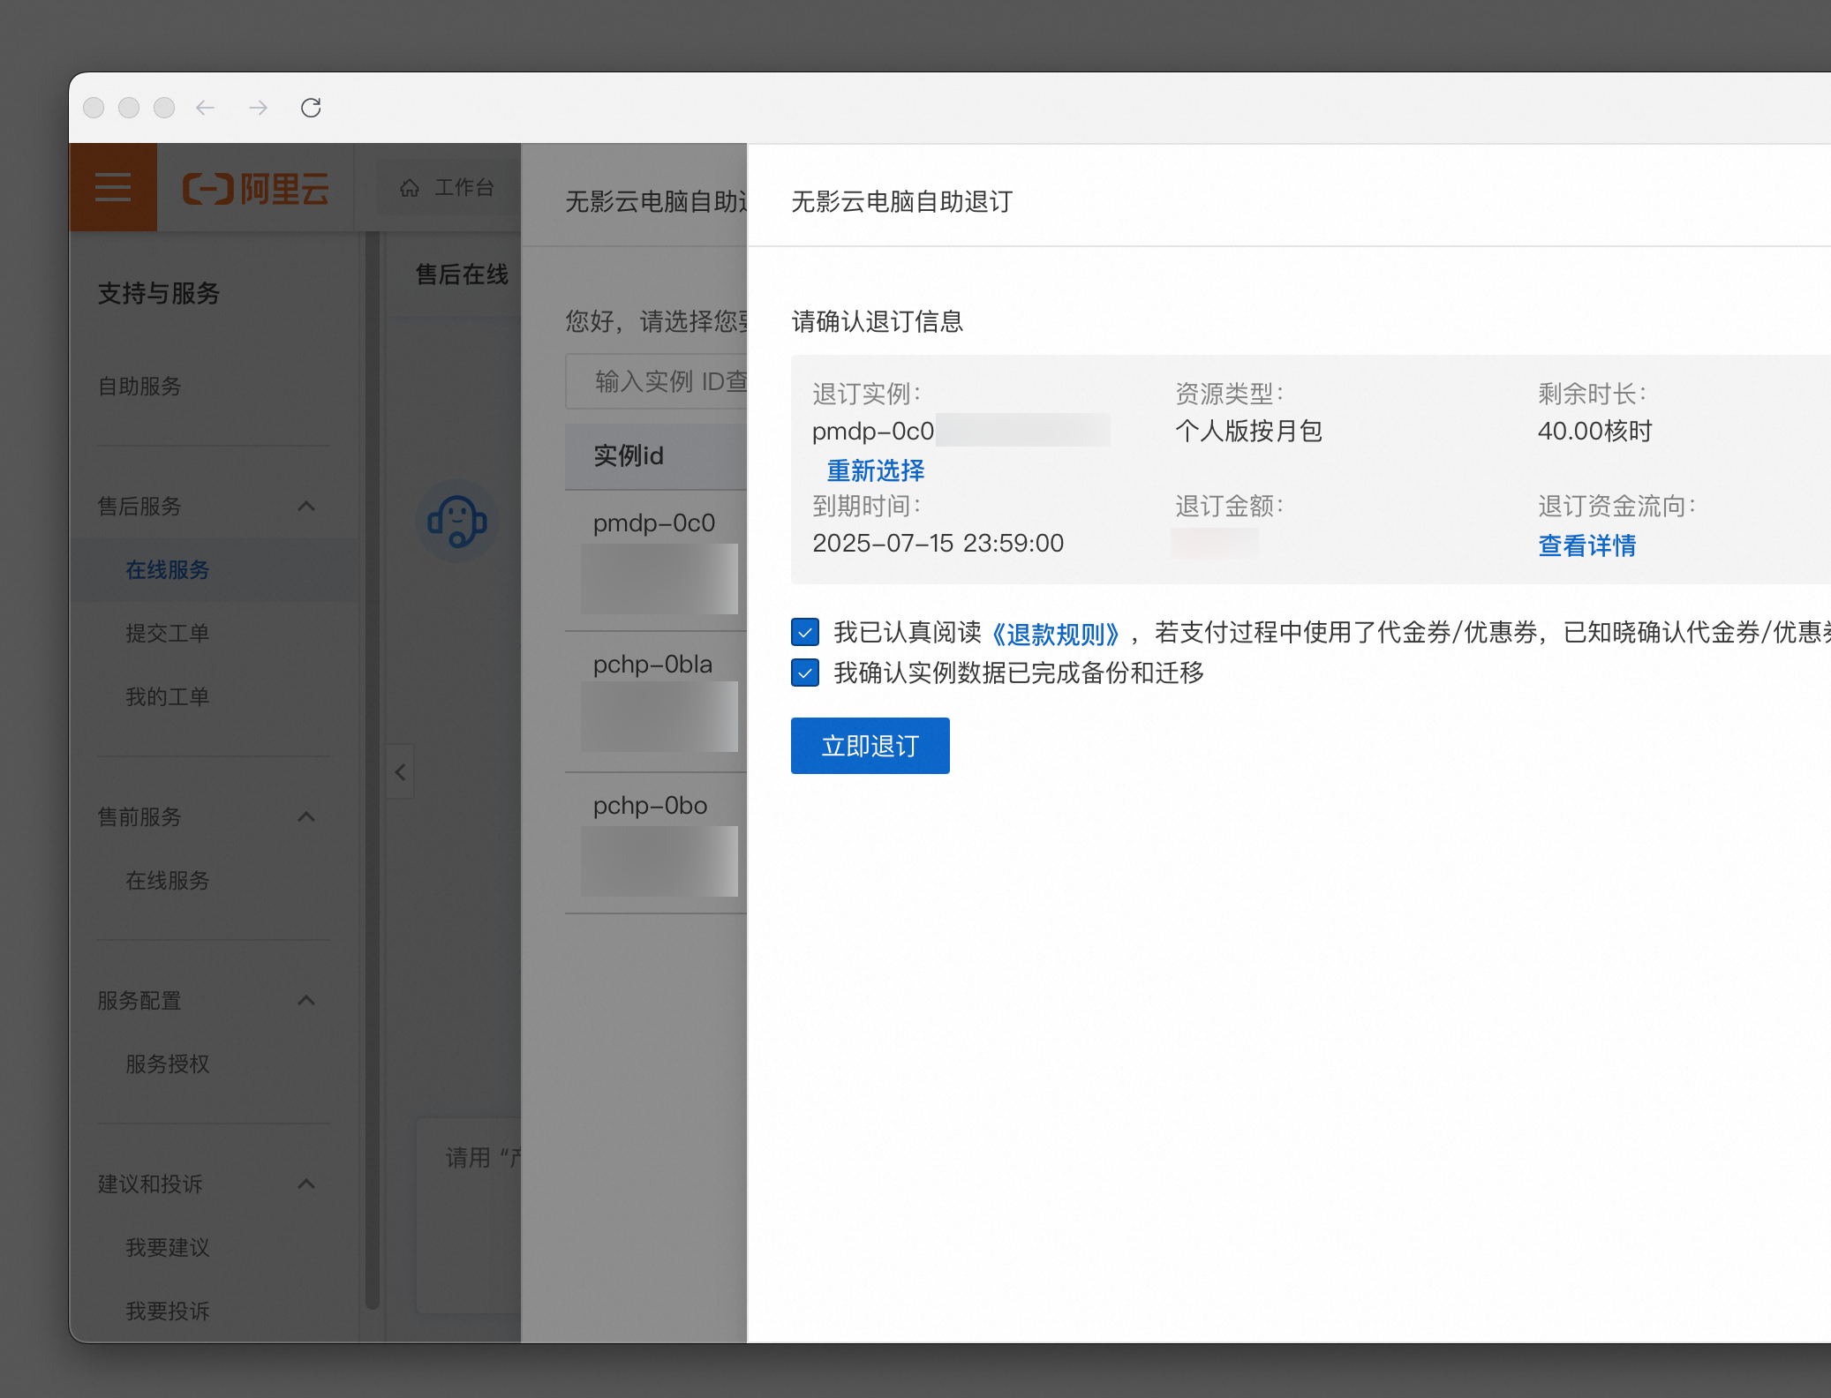
Task: Click the customer service robot avatar
Action: tap(456, 521)
